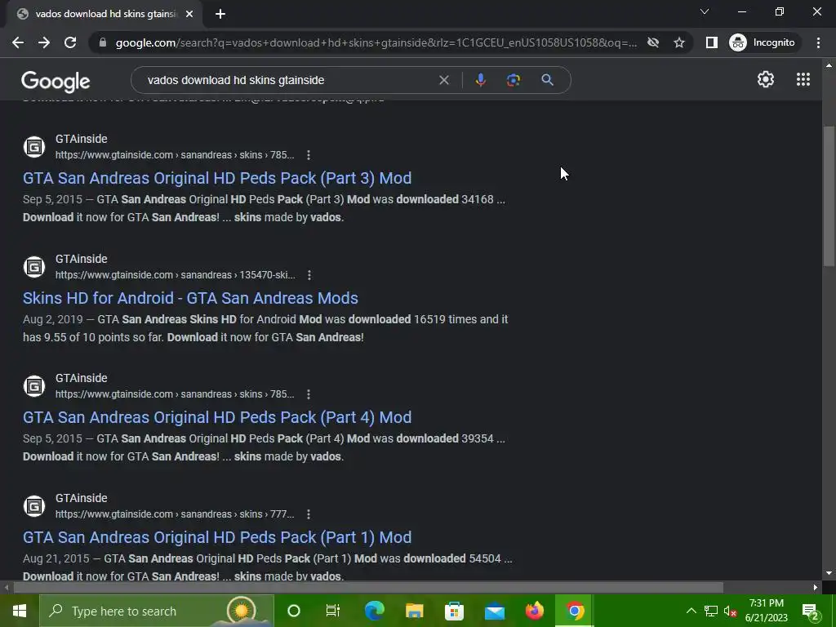Click the gtainside.com skins 777 URL breadcrumb
The width and height of the screenshot is (836, 627).
click(175, 514)
